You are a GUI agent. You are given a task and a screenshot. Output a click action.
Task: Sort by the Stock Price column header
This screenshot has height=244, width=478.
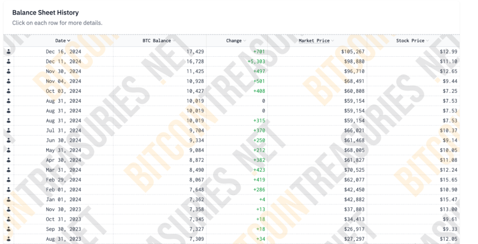[412, 41]
